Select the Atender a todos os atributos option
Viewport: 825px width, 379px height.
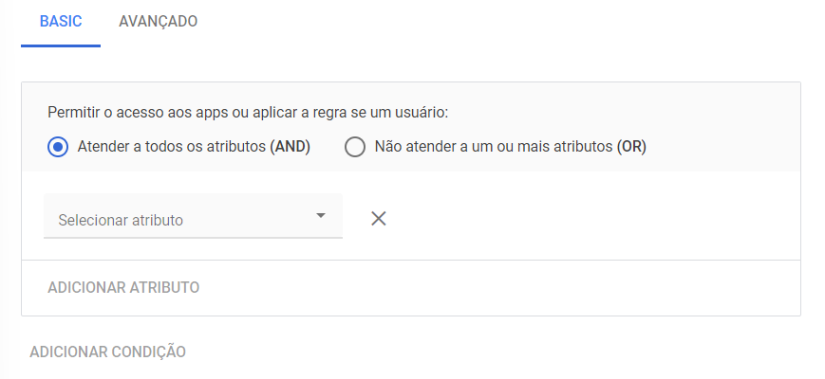178,147
